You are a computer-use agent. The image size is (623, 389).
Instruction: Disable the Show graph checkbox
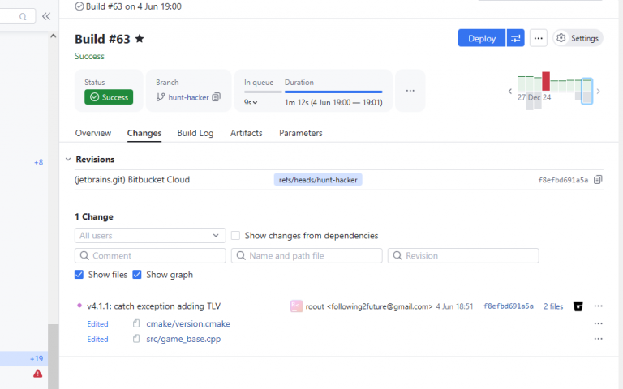137,275
